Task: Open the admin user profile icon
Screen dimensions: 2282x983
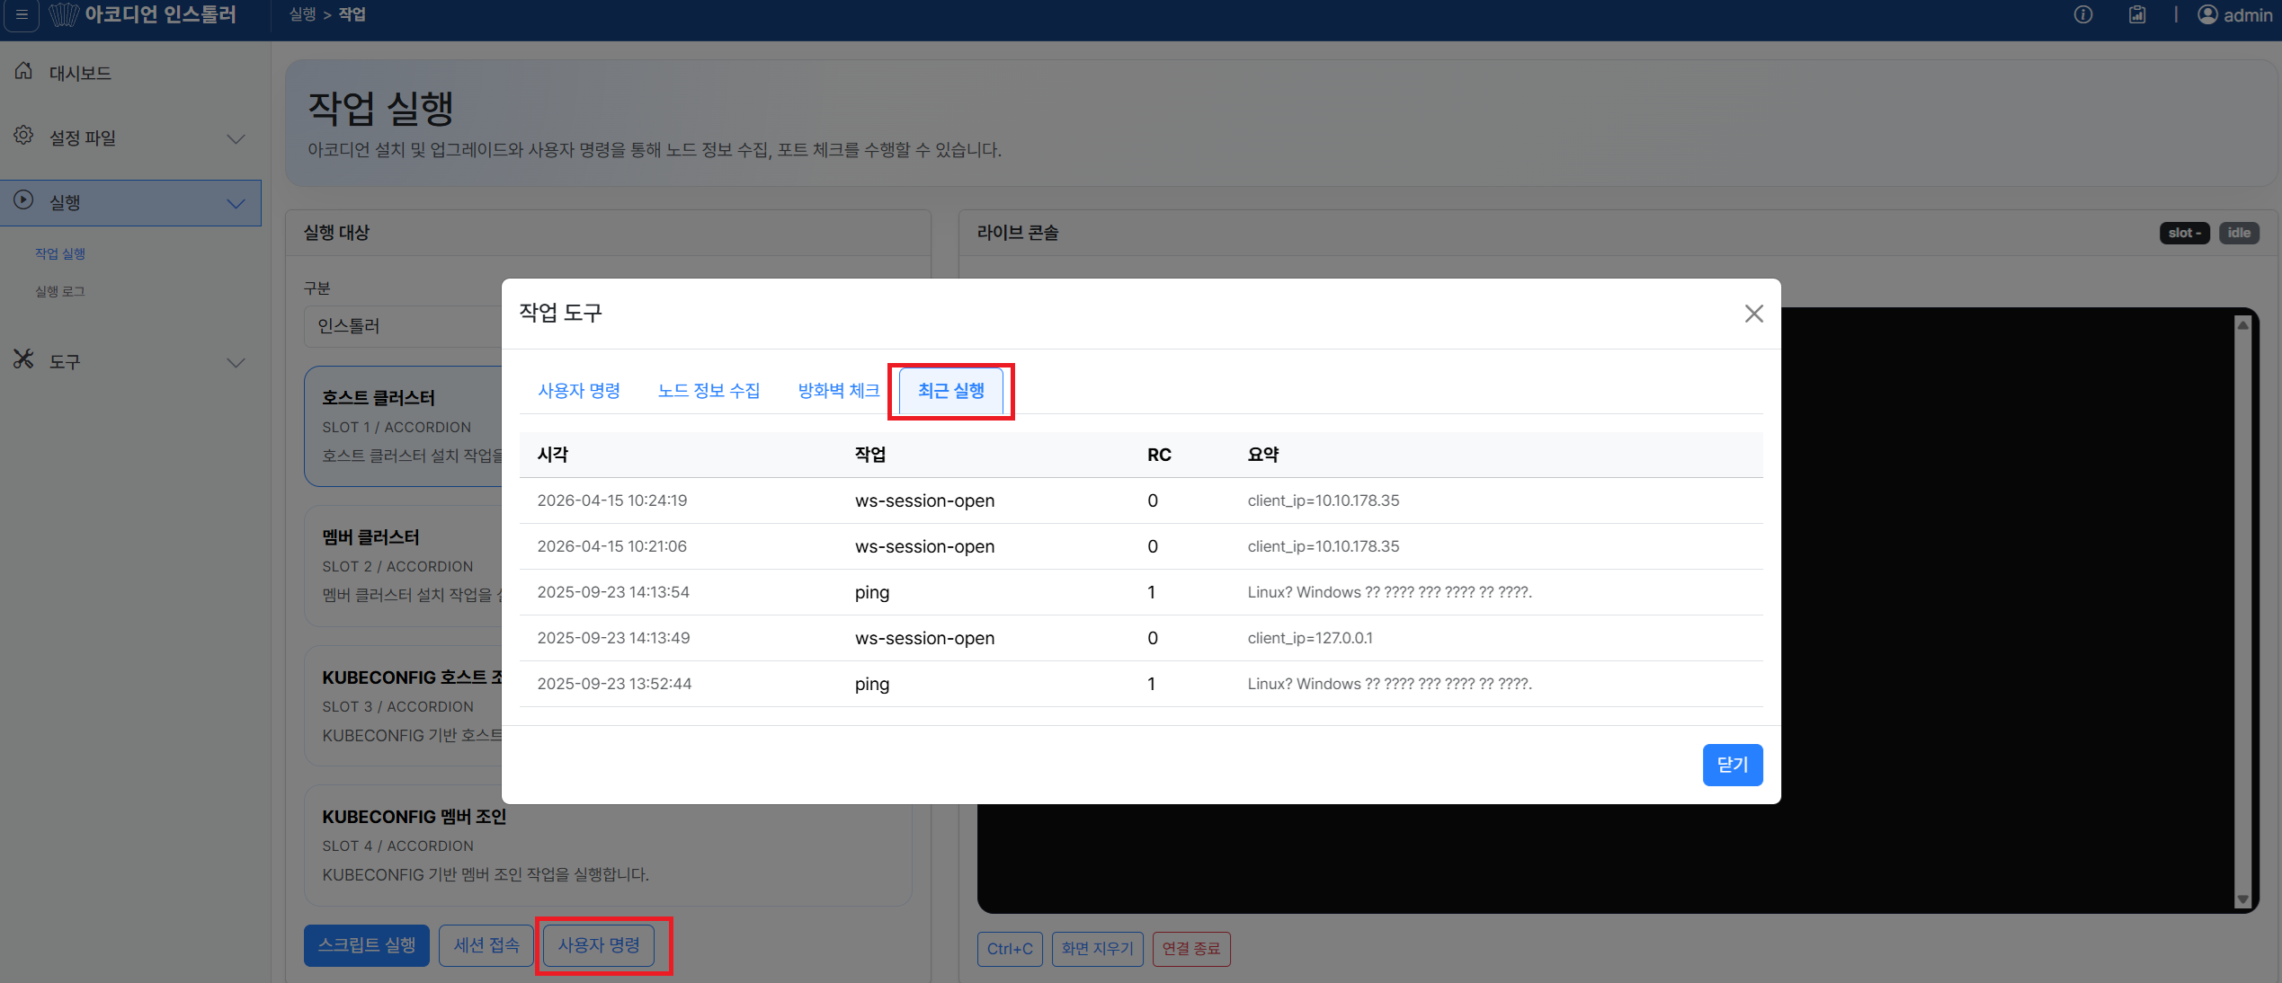Action: (x=2207, y=15)
